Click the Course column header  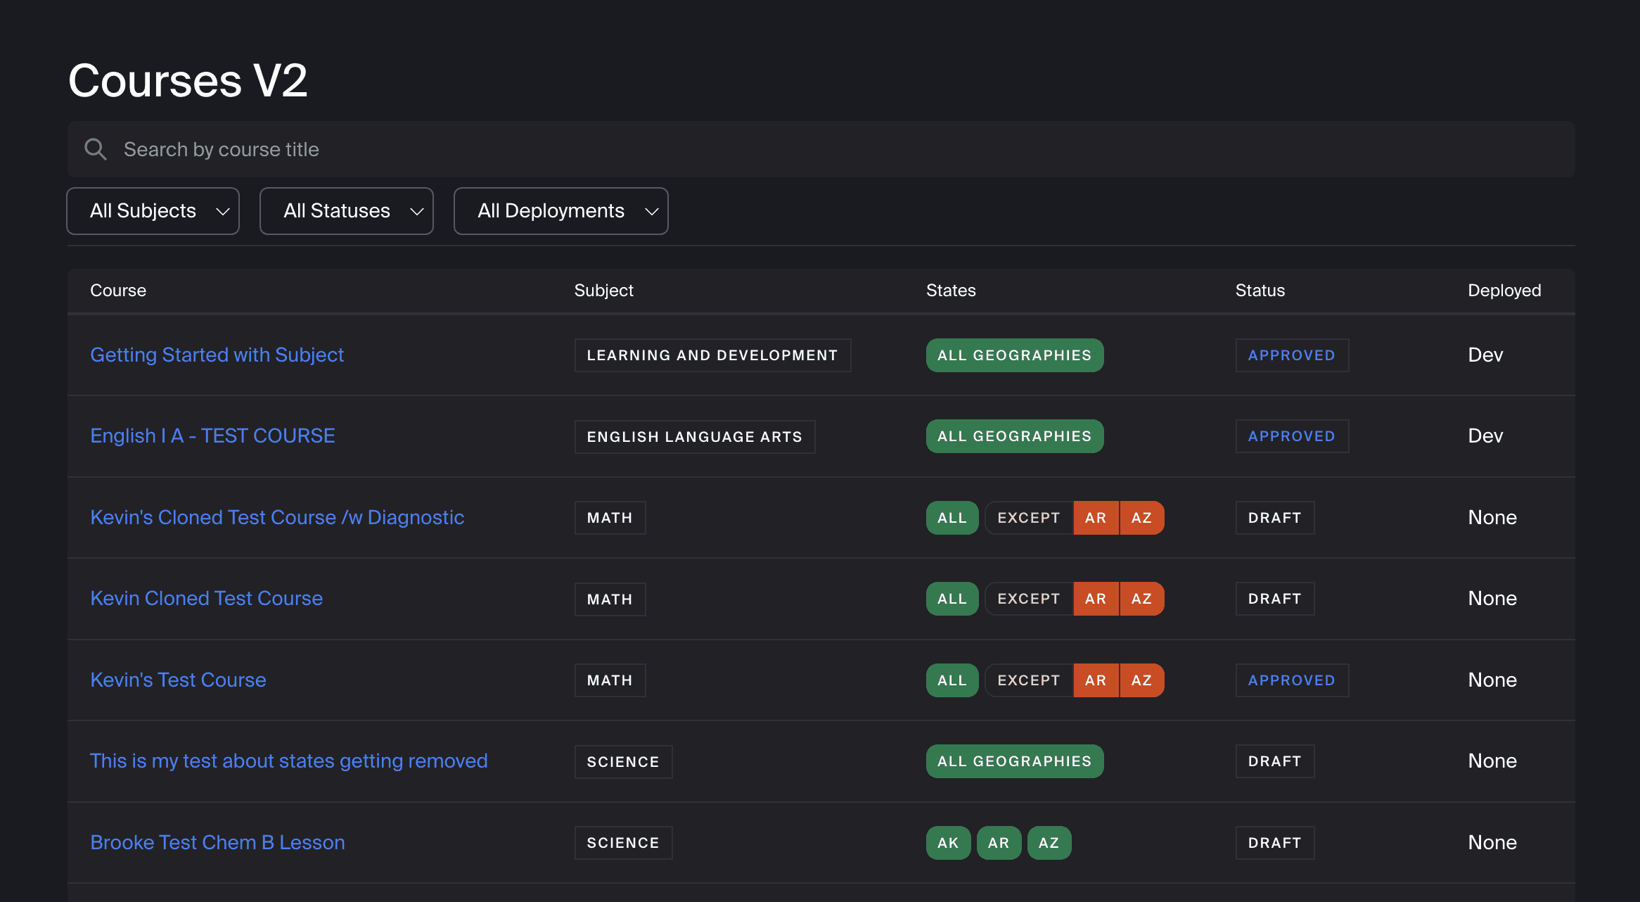(x=118, y=291)
